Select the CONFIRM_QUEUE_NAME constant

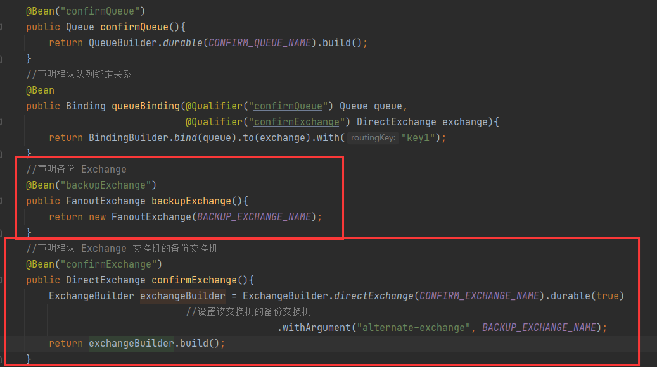(259, 42)
